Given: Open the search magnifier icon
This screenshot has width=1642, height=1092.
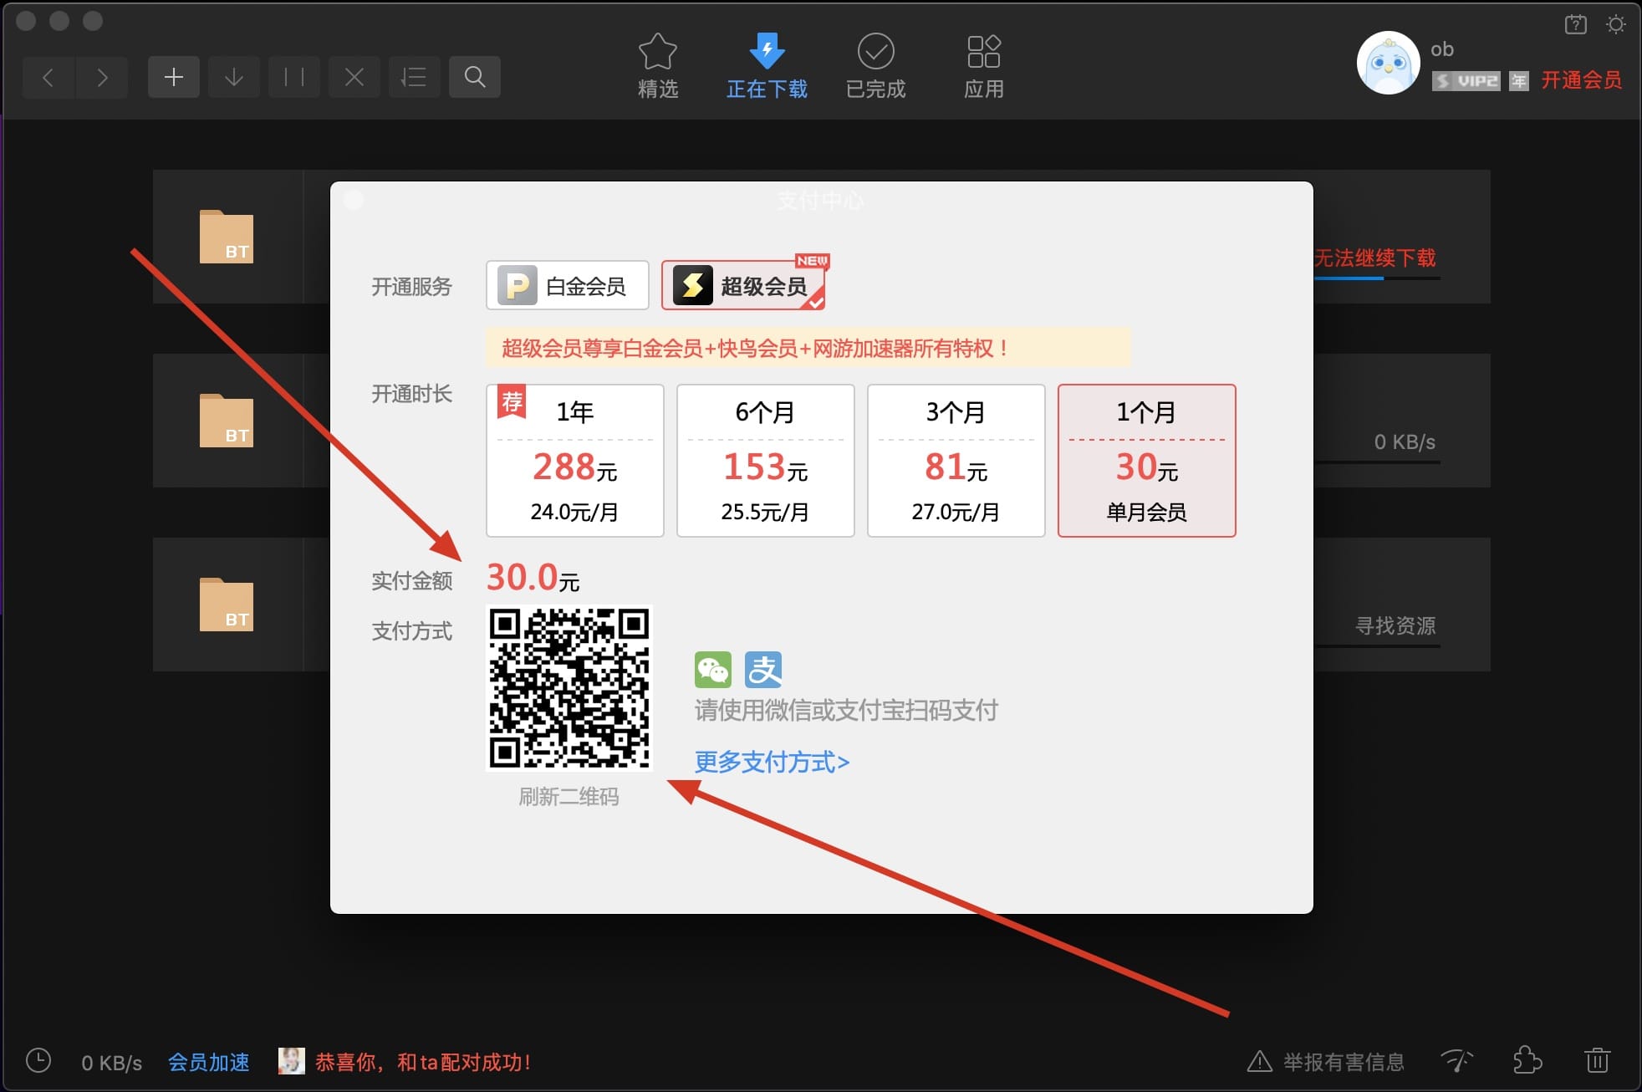Looking at the screenshot, I should [475, 78].
